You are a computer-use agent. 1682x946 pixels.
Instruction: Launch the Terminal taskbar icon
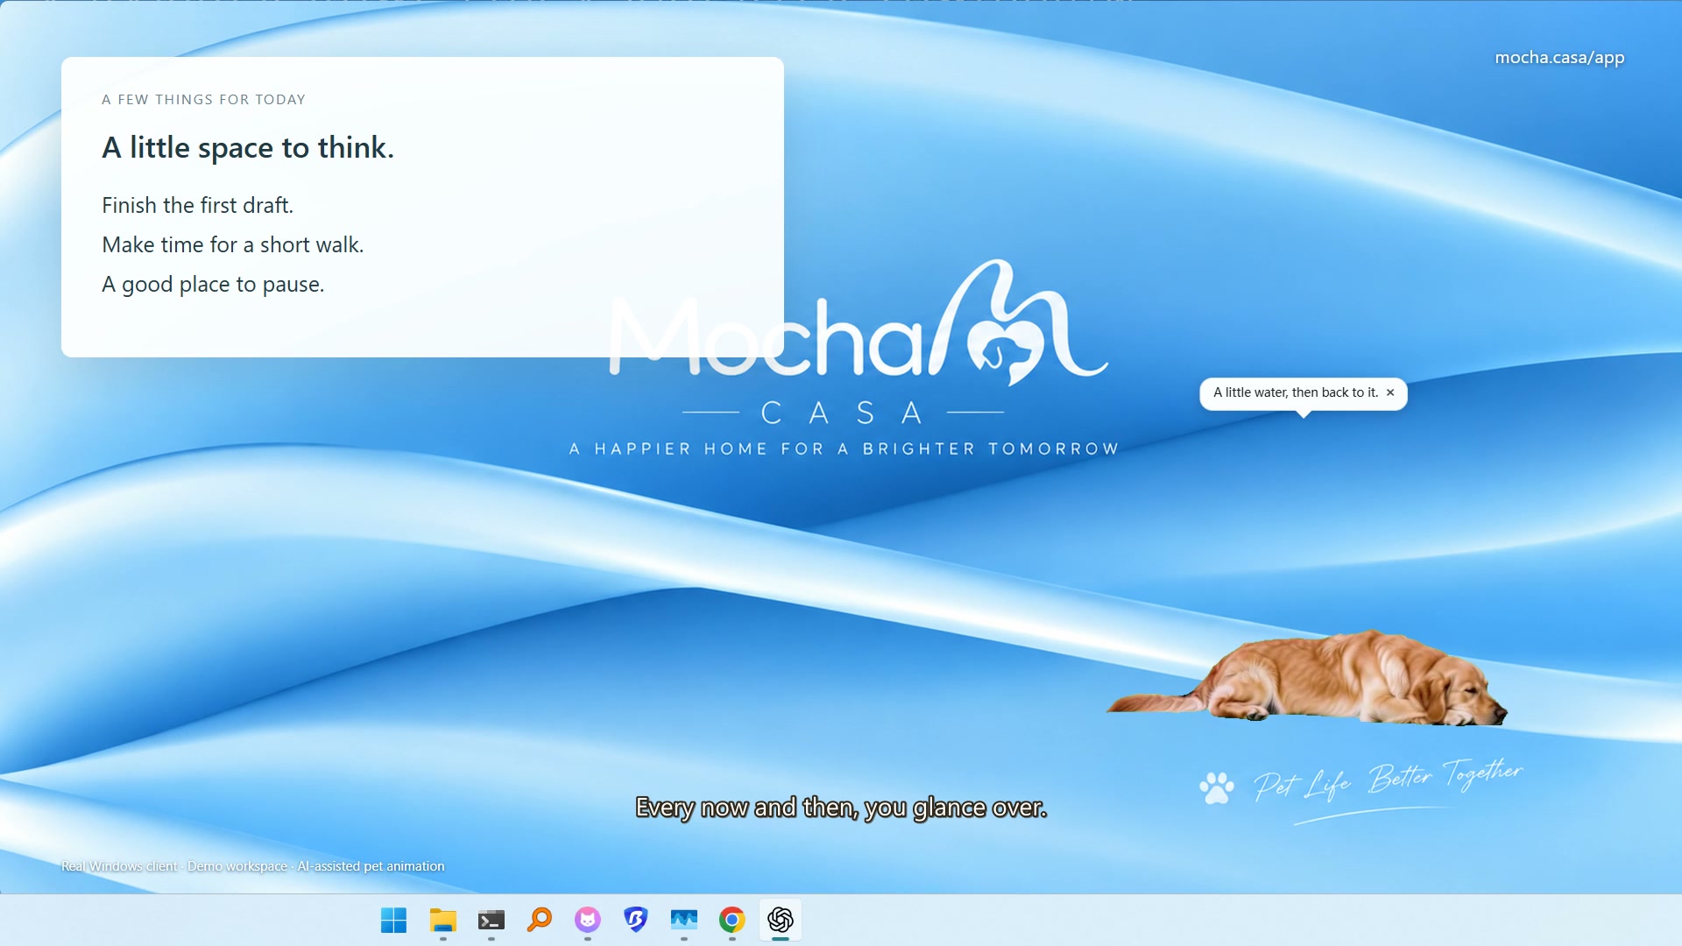[x=491, y=920]
